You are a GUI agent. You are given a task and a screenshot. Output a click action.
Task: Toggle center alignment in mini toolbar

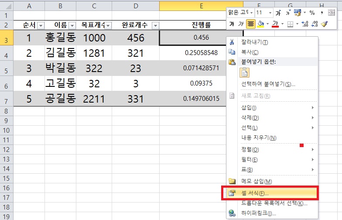250,24
